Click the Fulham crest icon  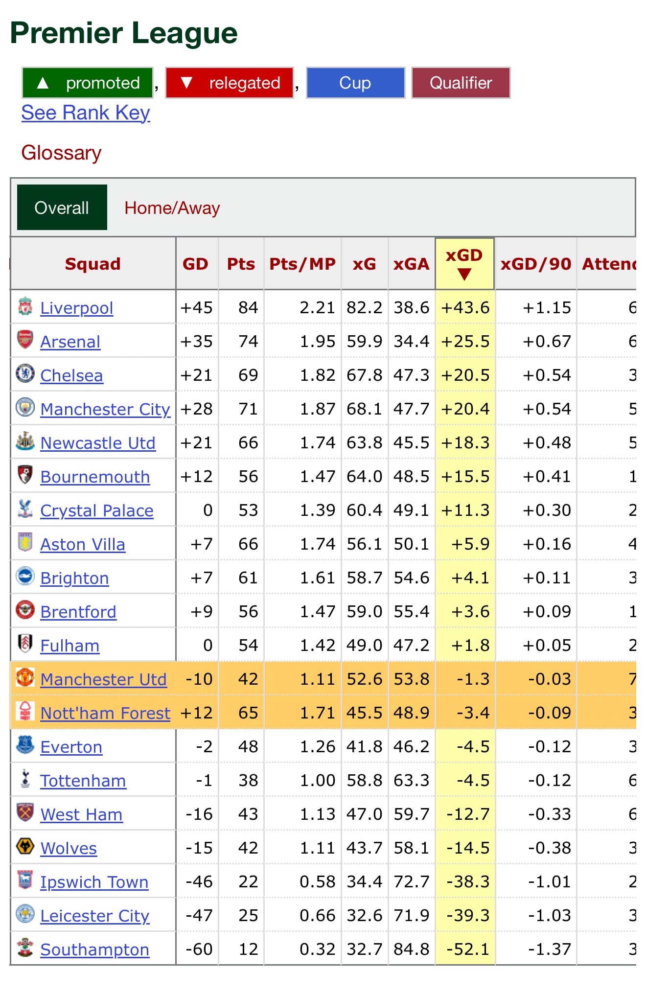(x=25, y=644)
